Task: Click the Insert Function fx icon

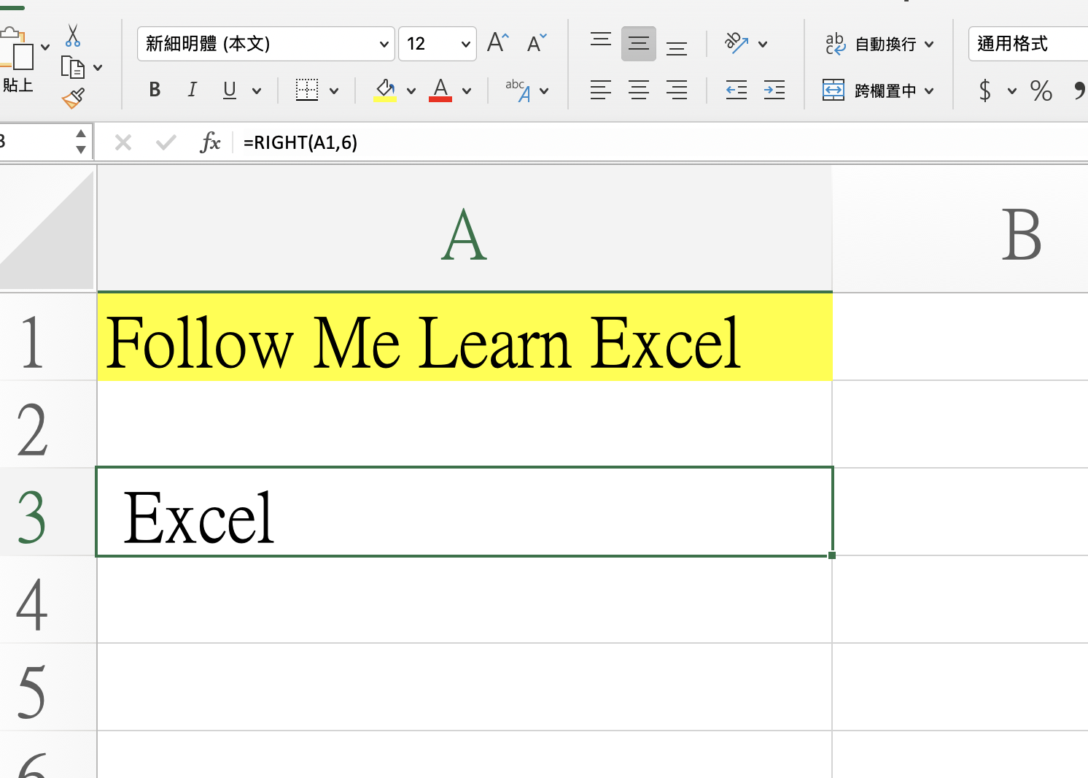Action: (210, 142)
